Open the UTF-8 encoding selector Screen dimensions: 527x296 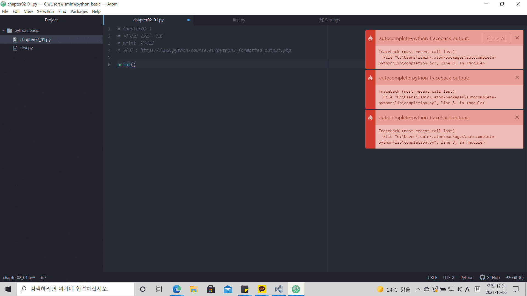point(448,277)
